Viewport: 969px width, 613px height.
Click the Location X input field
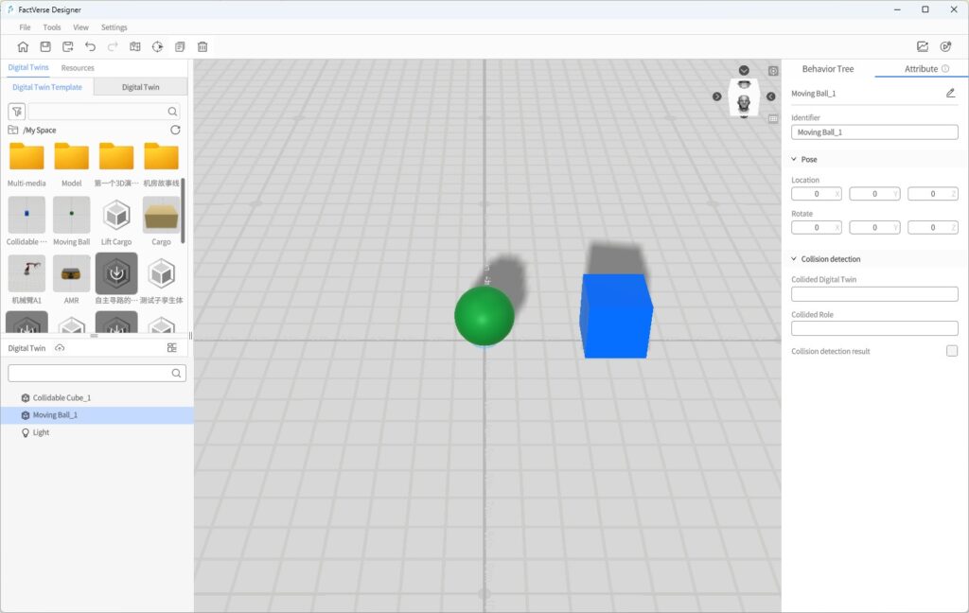(x=812, y=194)
